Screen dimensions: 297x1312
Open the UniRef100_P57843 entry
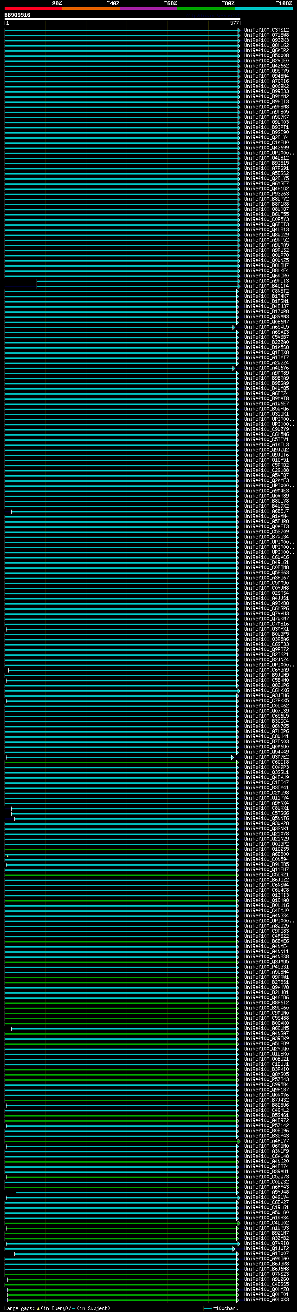tap(266, 1080)
